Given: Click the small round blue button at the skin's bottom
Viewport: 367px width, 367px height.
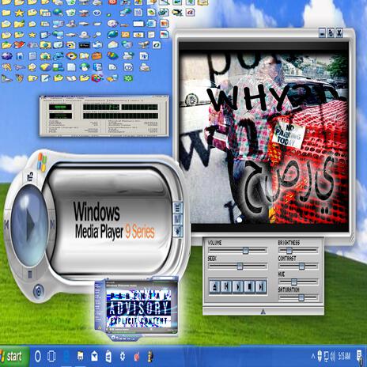Looking at the screenshot, I should pyautogui.click(x=39, y=291).
